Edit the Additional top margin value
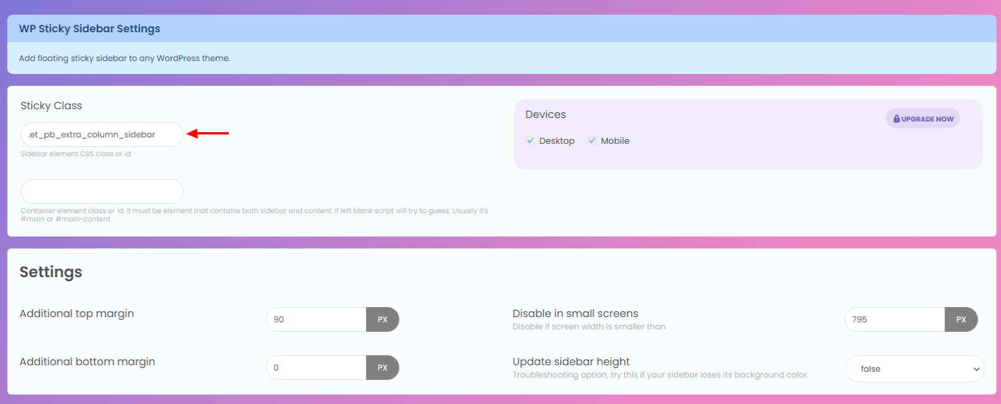Screen dimensions: 1001x404 click(316, 319)
